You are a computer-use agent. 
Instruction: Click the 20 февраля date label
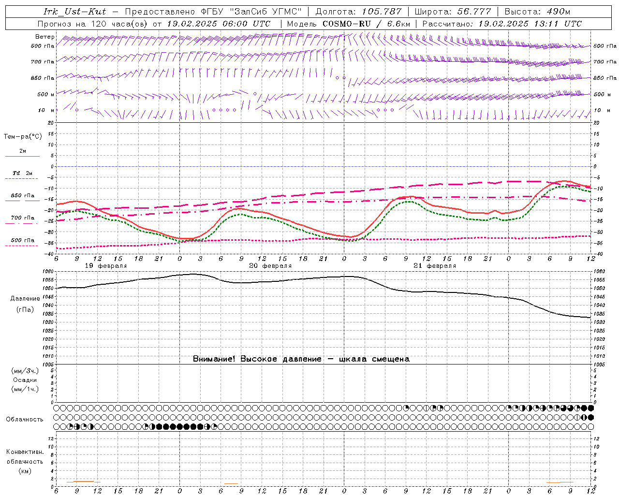(270, 266)
